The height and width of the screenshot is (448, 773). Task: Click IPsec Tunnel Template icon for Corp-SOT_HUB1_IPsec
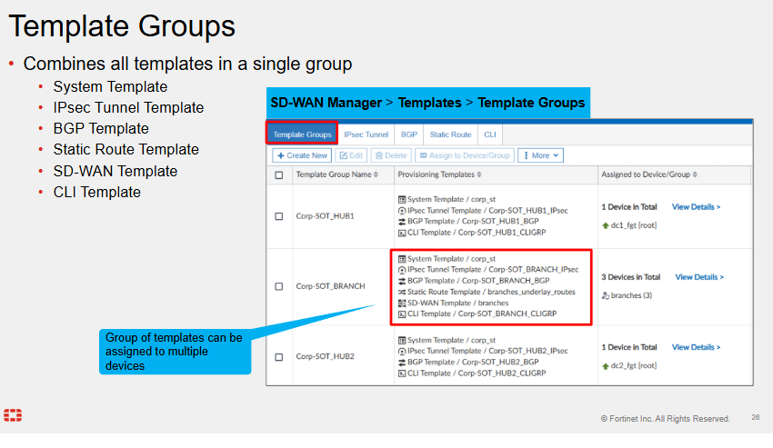(402, 211)
